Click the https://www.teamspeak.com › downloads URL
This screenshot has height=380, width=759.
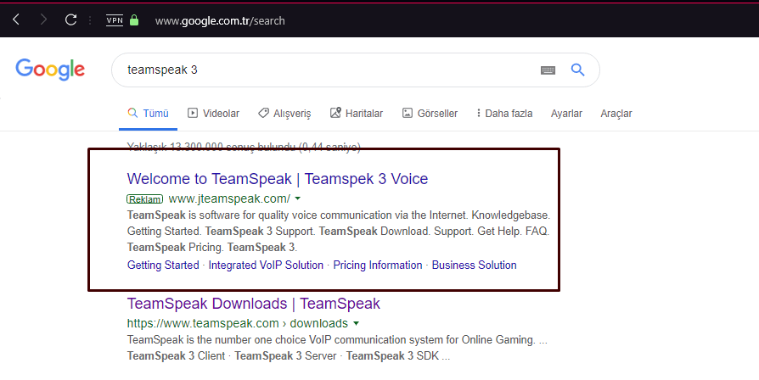coord(238,323)
